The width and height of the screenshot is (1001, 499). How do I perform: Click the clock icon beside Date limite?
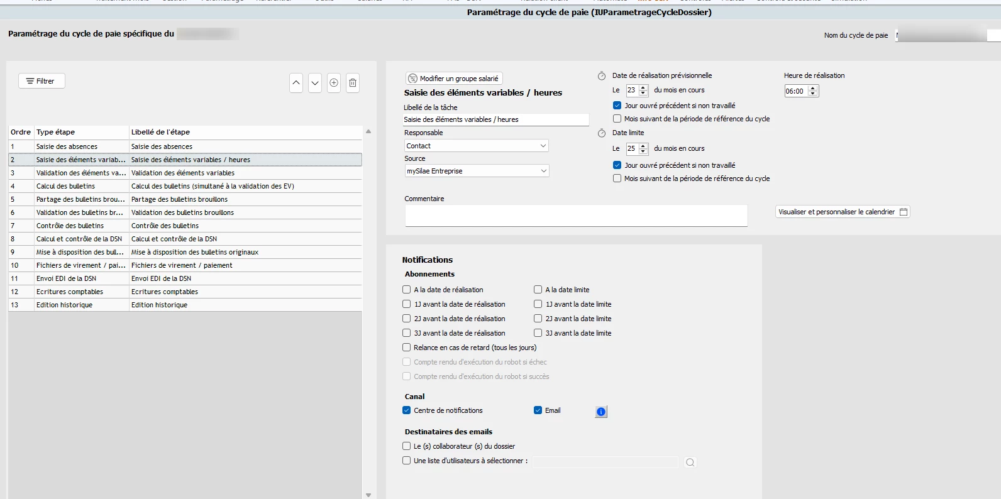coord(602,133)
